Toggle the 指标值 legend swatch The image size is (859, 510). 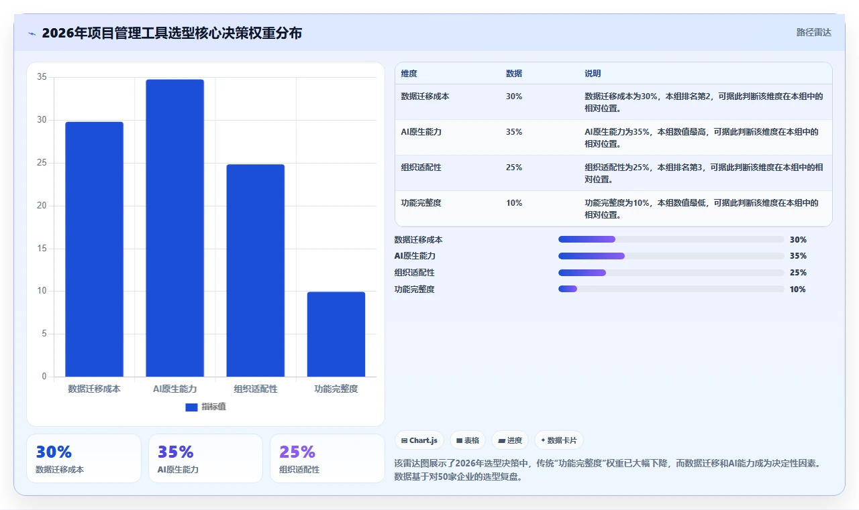coord(191,407)
